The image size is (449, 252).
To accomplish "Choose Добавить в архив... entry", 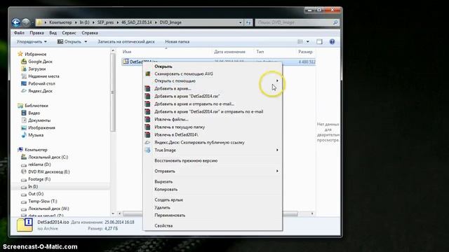I will (213, 89).
